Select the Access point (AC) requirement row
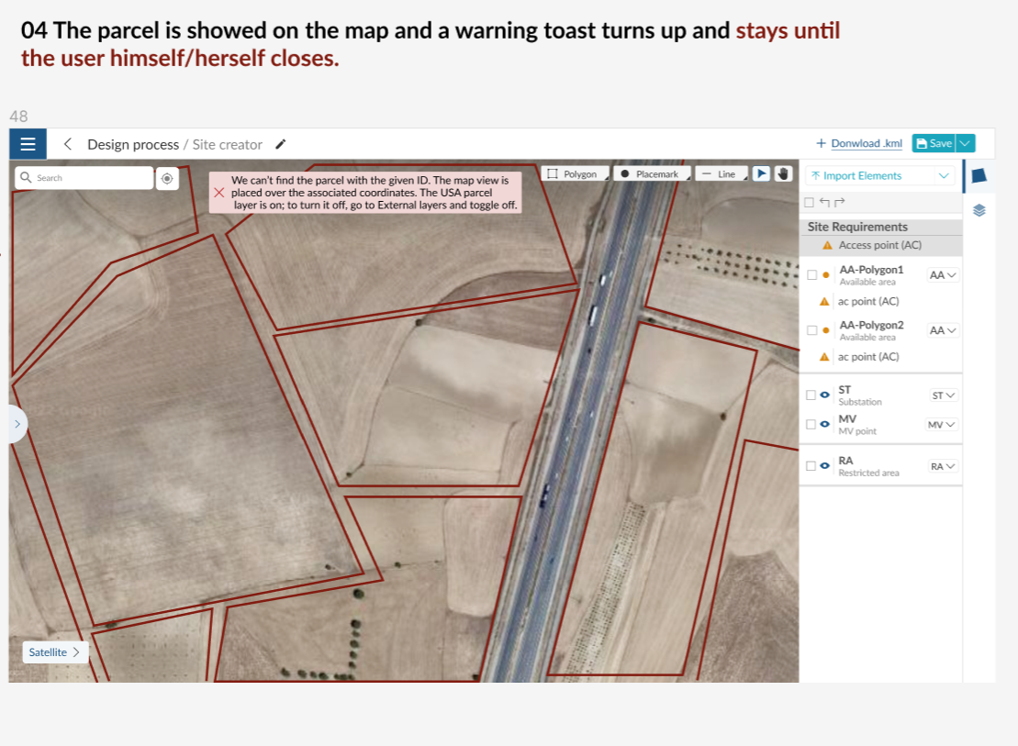The width and height of the screenshot is (1018, 746). coord(881,245)
